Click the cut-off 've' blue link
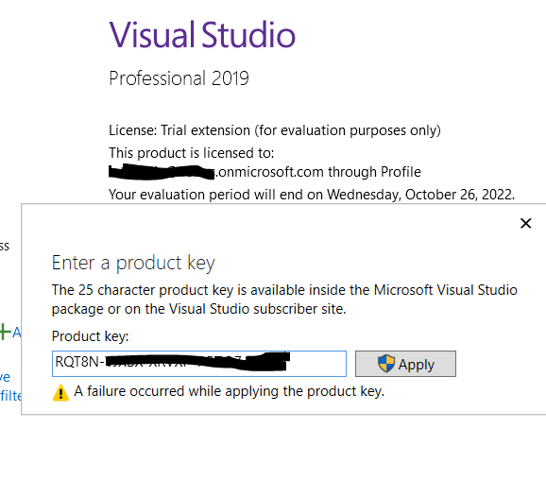546x480 pixels. click(x=6, y=377)
